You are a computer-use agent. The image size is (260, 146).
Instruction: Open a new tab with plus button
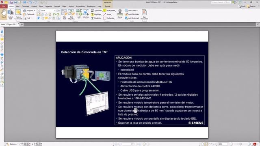[x=22, y=24]
